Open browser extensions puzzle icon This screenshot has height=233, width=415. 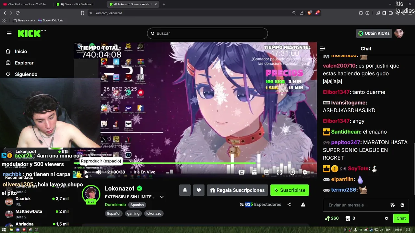tap(361, 13)
